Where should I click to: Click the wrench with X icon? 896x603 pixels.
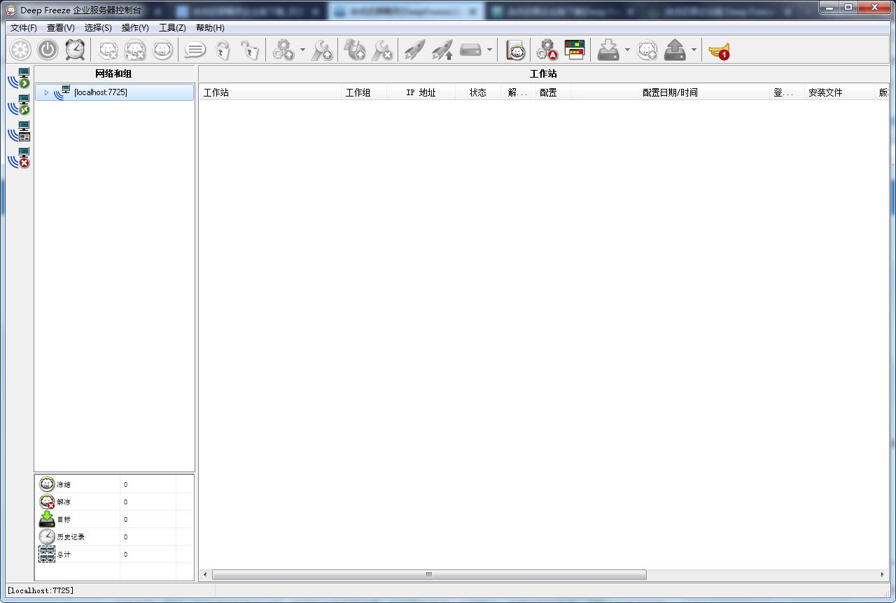[382, 50]
